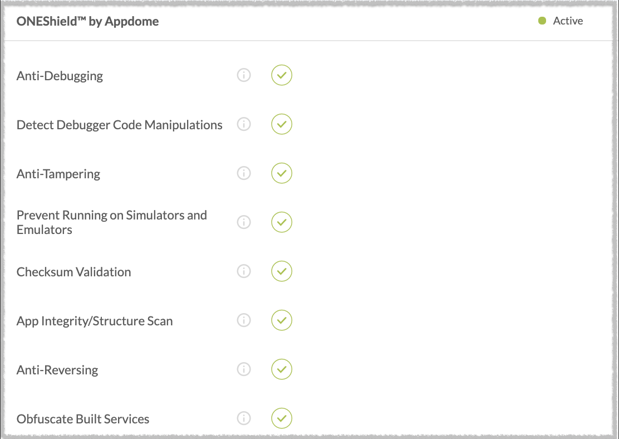The width and height of the screenshot is (619, 439).
Task: Toggle Anti-Tampering green checkmark
Action: pyautogui.click(x=282, y=173)
